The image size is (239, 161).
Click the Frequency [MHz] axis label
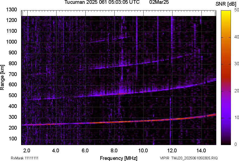118,158
